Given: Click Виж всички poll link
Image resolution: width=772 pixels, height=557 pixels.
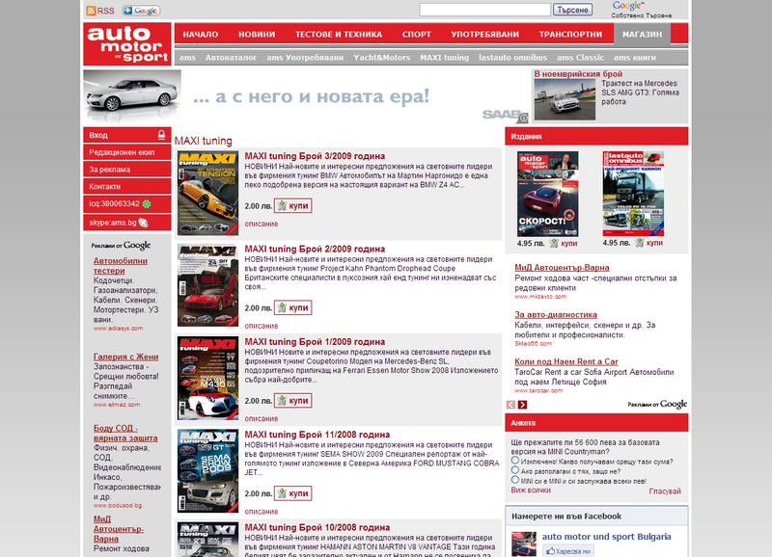Looking at the screenshot, I should (531, 491).
